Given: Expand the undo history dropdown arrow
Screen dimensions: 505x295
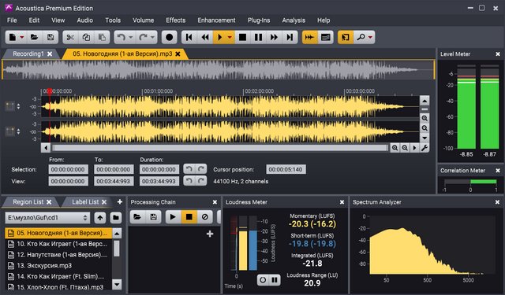Looking at the screenshot, I should point(131,37).
